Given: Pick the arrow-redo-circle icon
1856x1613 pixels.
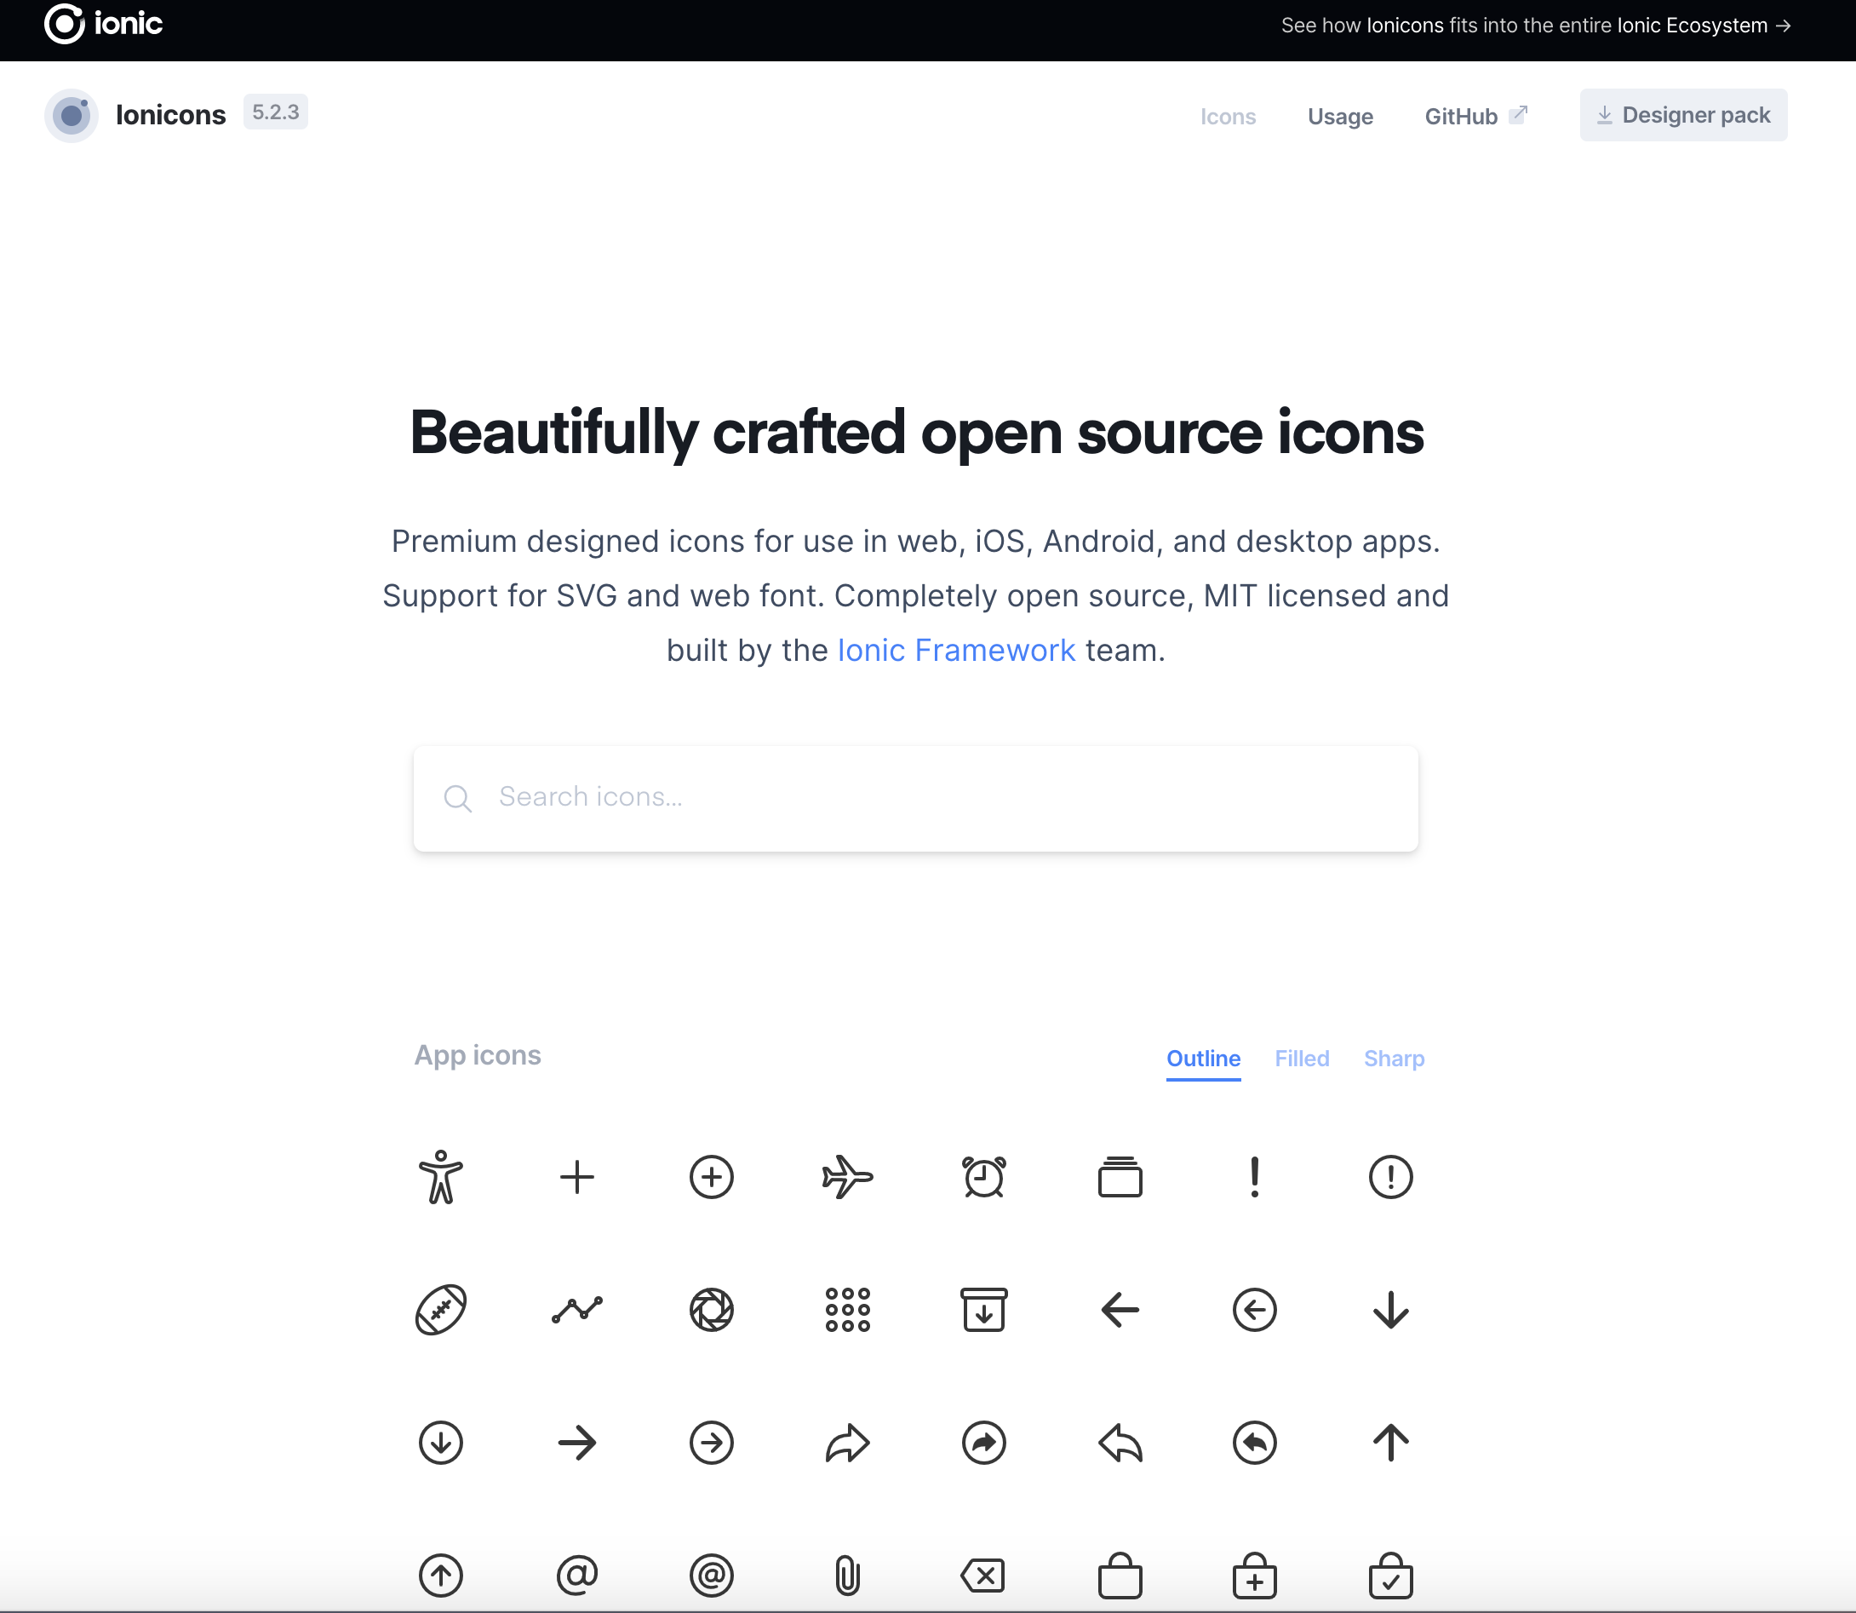Looking at the screenshot, I should pyautogui.click(x=983, y=1443).
